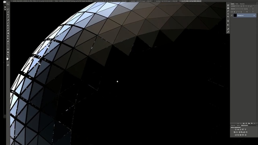The width and height of the screenshot is (258, 145).
Task: Add a Photo Filter adjustment
Action: pyautogui.click(x=242, y=132)
